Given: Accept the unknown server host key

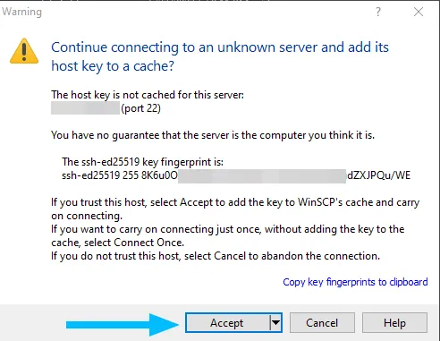Looking at the screenshot, I should pos(227,323).
